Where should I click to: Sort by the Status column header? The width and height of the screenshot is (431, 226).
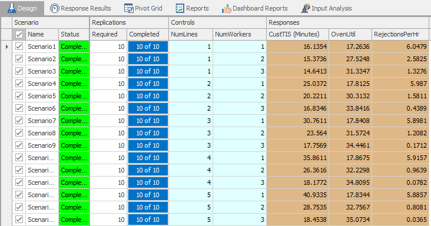coord(74,34)
